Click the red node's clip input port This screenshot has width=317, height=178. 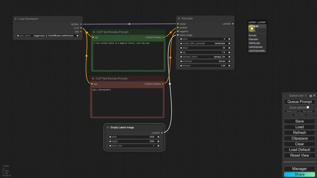(x=92, y=84)
